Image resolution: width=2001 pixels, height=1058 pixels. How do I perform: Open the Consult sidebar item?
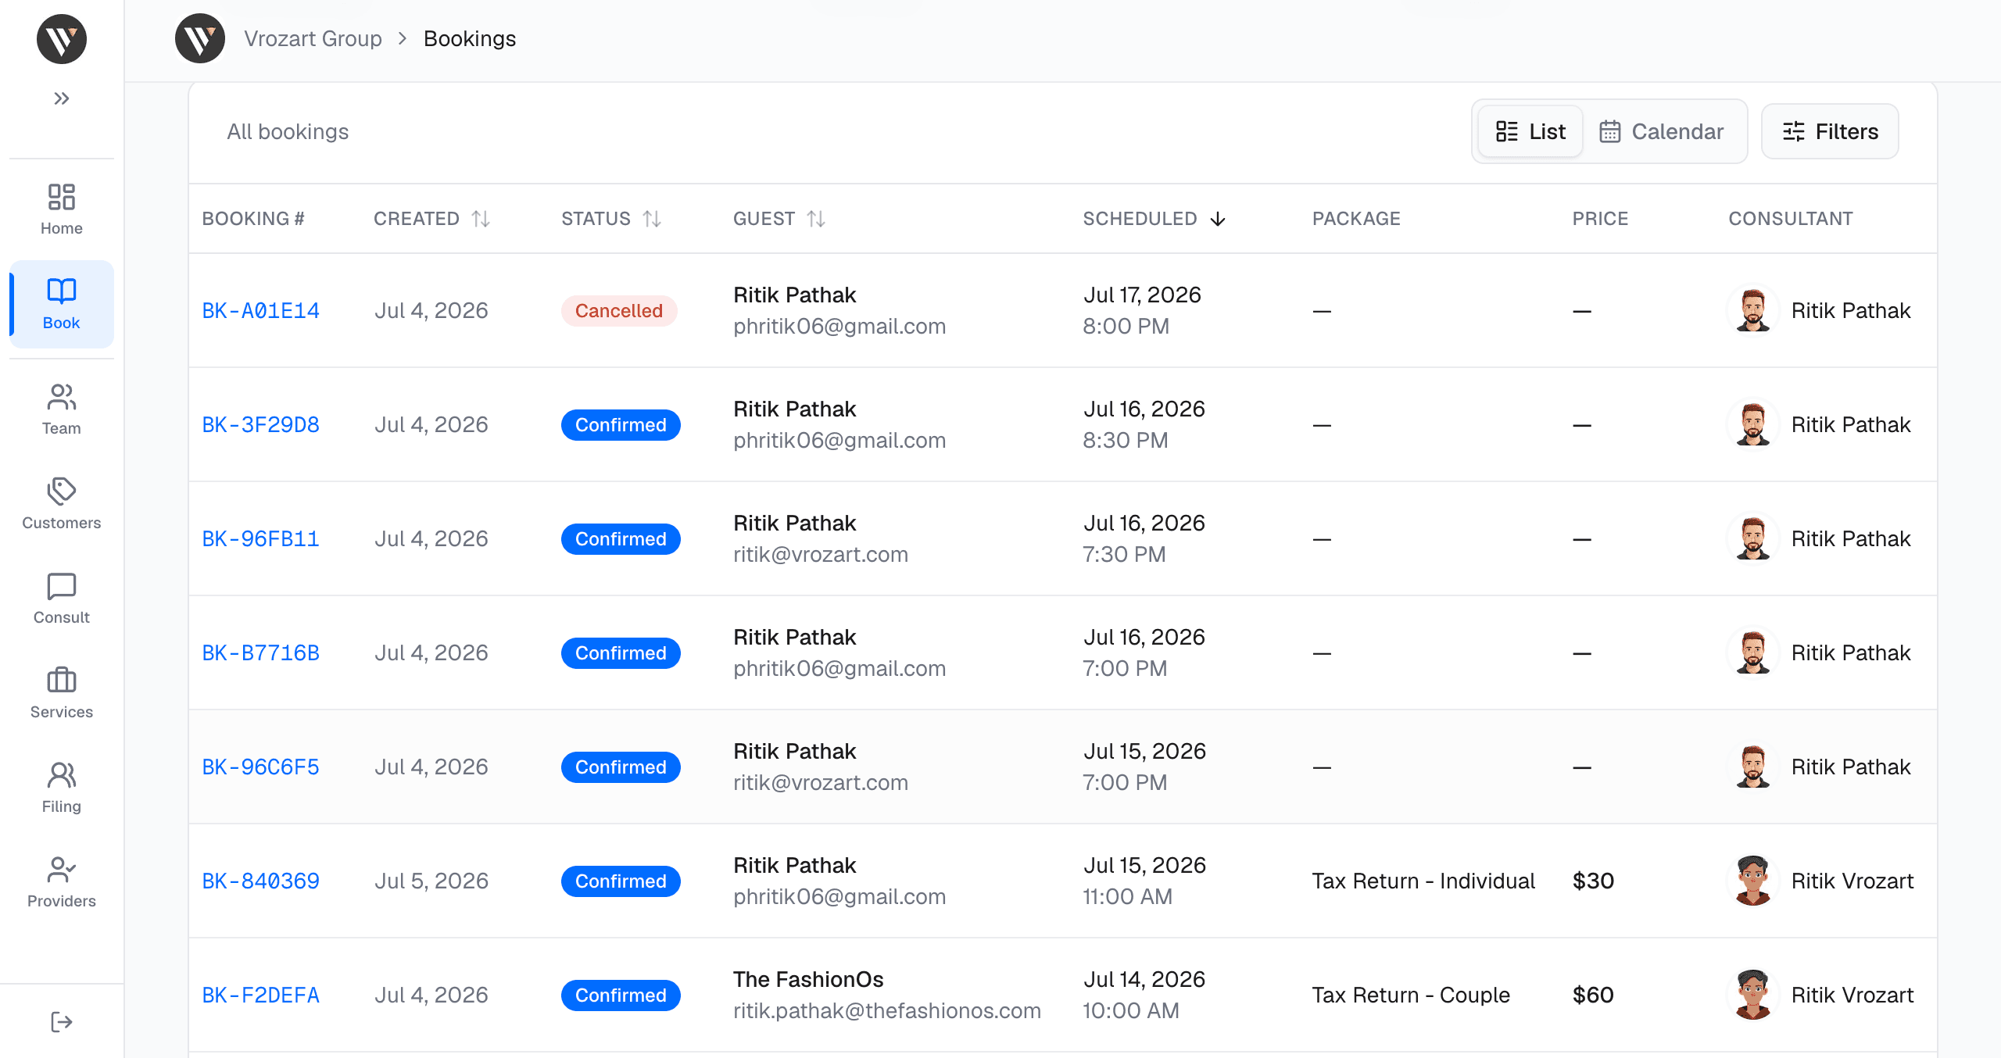pyautogui.click(x=62, y=599)
